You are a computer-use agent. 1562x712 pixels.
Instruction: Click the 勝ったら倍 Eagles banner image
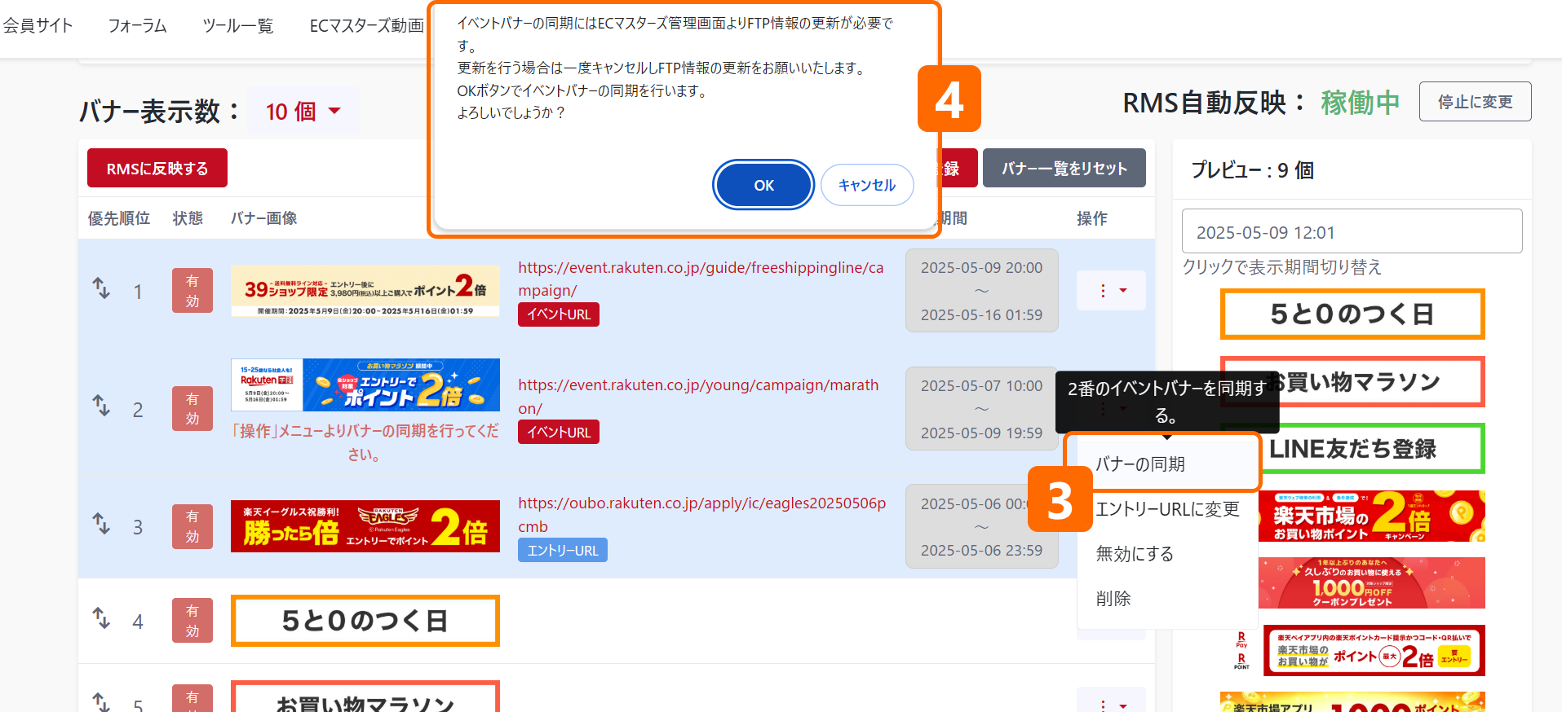(365, 526)
